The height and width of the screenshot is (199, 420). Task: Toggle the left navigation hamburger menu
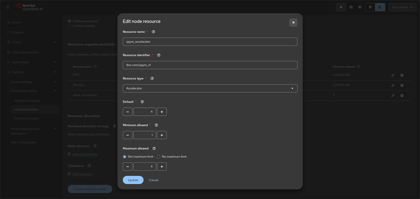click(8, 7)
